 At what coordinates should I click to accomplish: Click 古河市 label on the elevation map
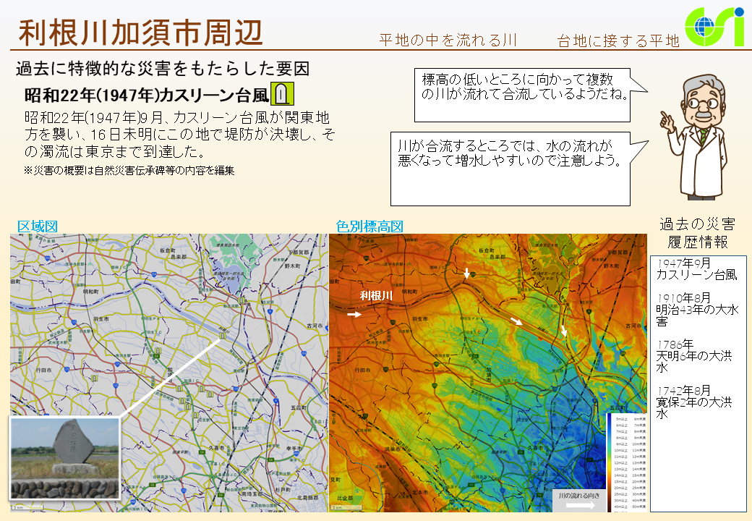(x=633, y=326)
